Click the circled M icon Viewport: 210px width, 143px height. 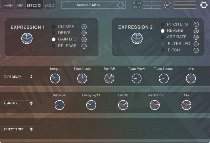coord(167,5)
